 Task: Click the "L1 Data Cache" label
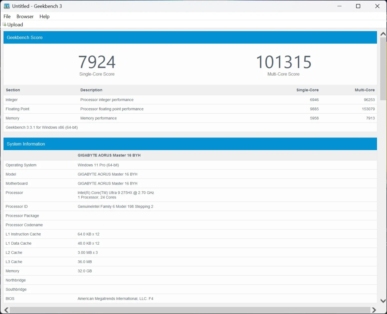[x=18, y=243]
